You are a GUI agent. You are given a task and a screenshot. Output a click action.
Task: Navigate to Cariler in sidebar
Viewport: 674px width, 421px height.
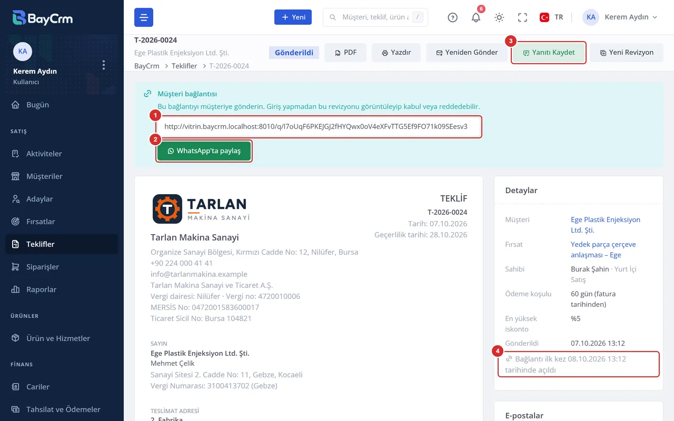(62, 387)
